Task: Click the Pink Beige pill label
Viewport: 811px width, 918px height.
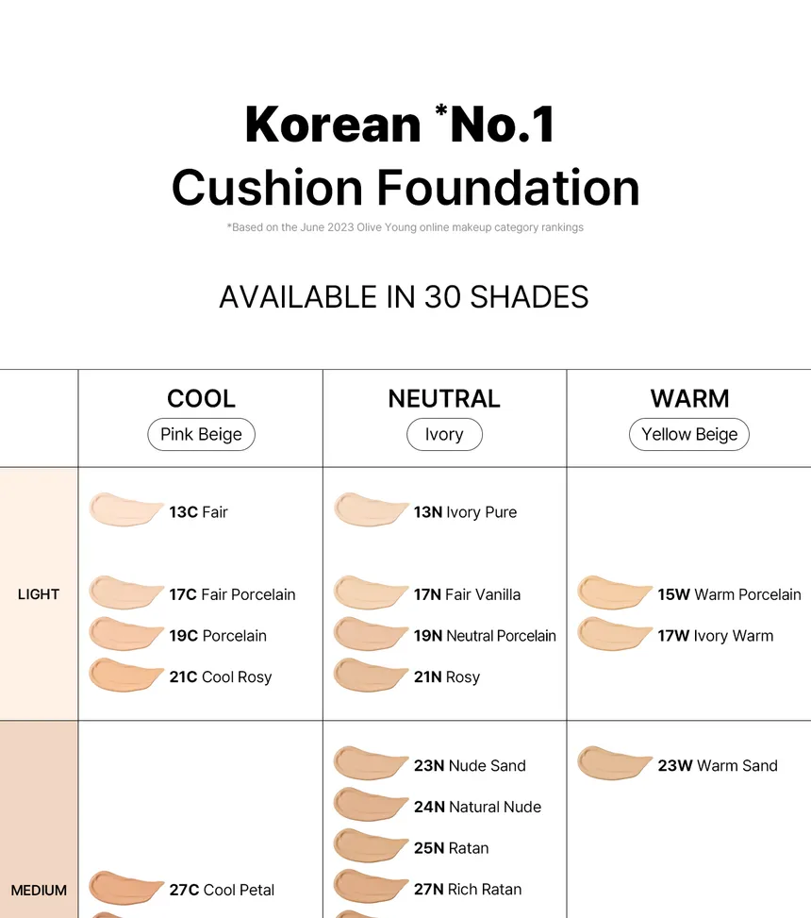Action: (x=201, y=435)
